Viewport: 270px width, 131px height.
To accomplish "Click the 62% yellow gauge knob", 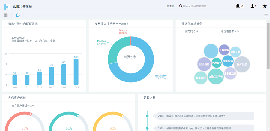I will pos(123,116).
